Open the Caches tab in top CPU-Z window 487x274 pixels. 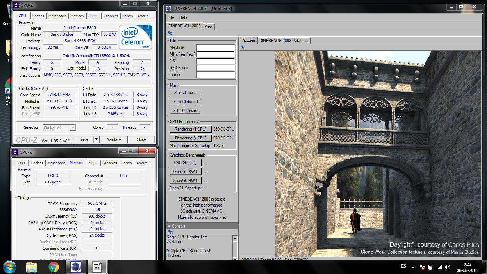coord(38,16)
